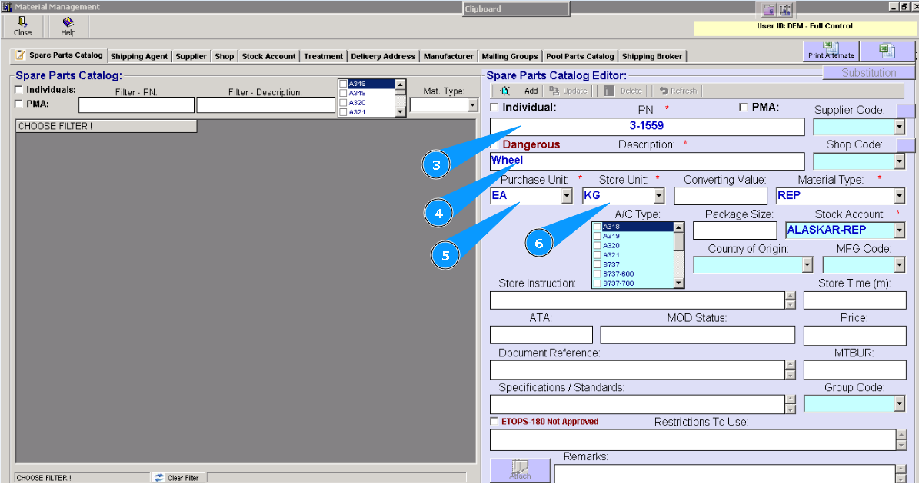Open the Purchase Unit dropdown
Viewport: 919px width, 484px height.
[x=567, y=195]
